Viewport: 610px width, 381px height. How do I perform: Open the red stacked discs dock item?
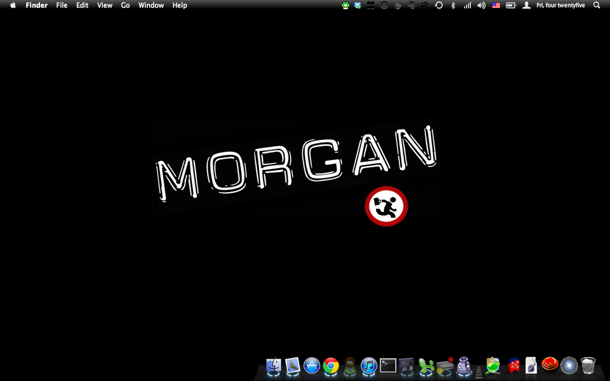tap(550, 364)
